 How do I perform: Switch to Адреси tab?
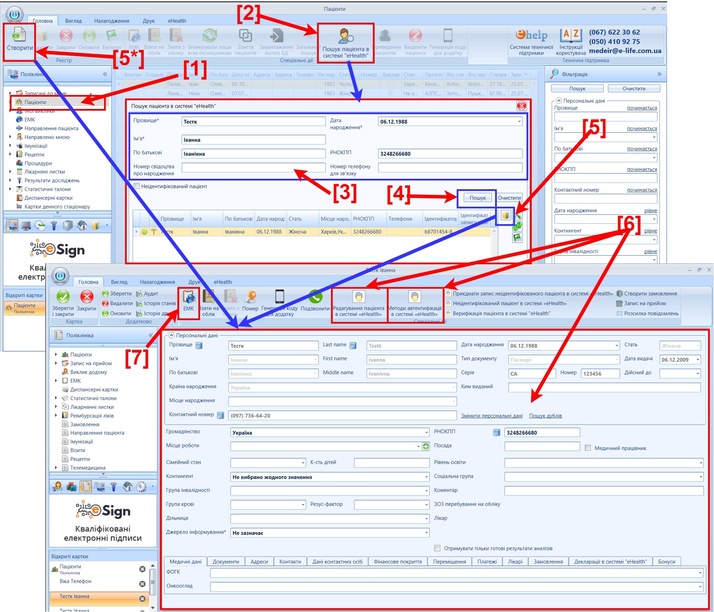[259, 561]
